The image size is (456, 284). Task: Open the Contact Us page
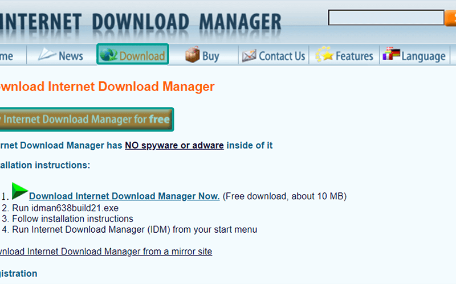coord(274,55)
